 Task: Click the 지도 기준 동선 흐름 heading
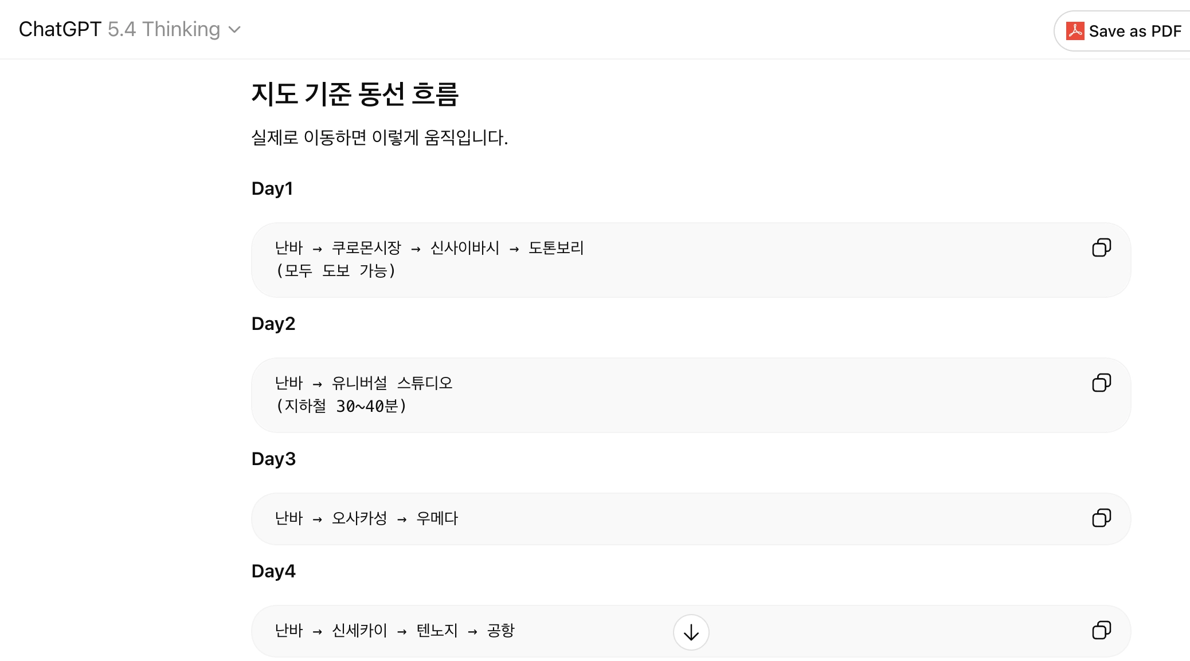point(355,95)
